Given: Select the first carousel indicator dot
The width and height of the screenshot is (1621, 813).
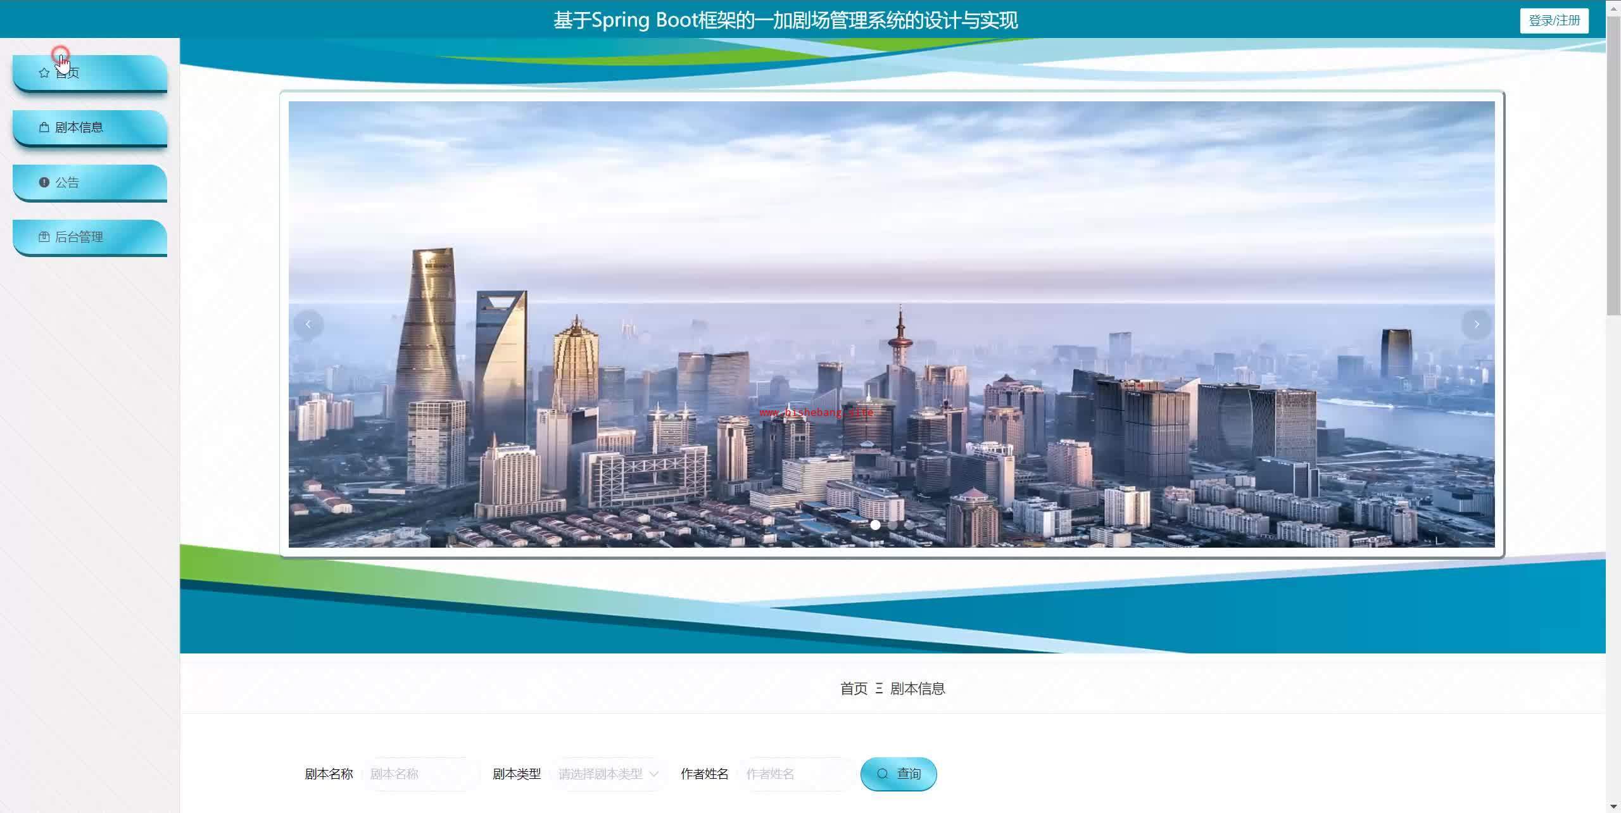Looking at the screenshot, I should (875, 525).
